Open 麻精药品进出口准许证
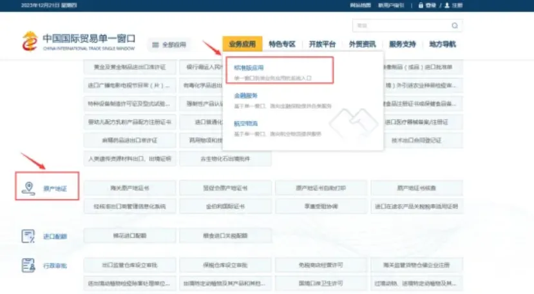 coord(129,140)
